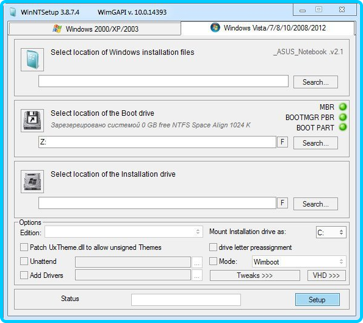Toggle the Mode checkbox
This screenshot has width=363, height=323.
point(213,261)
